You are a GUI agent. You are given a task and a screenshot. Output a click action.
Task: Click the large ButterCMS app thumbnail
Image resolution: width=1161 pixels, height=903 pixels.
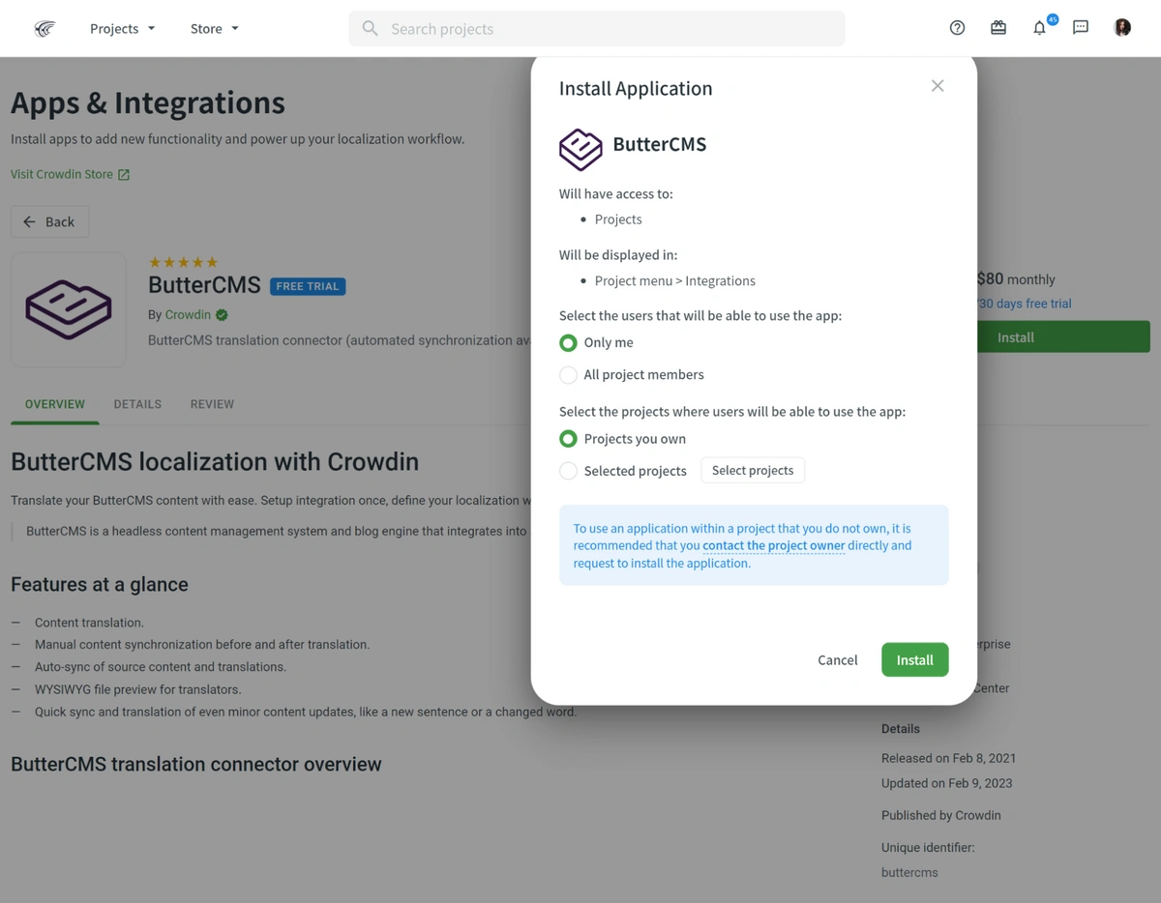69,309
